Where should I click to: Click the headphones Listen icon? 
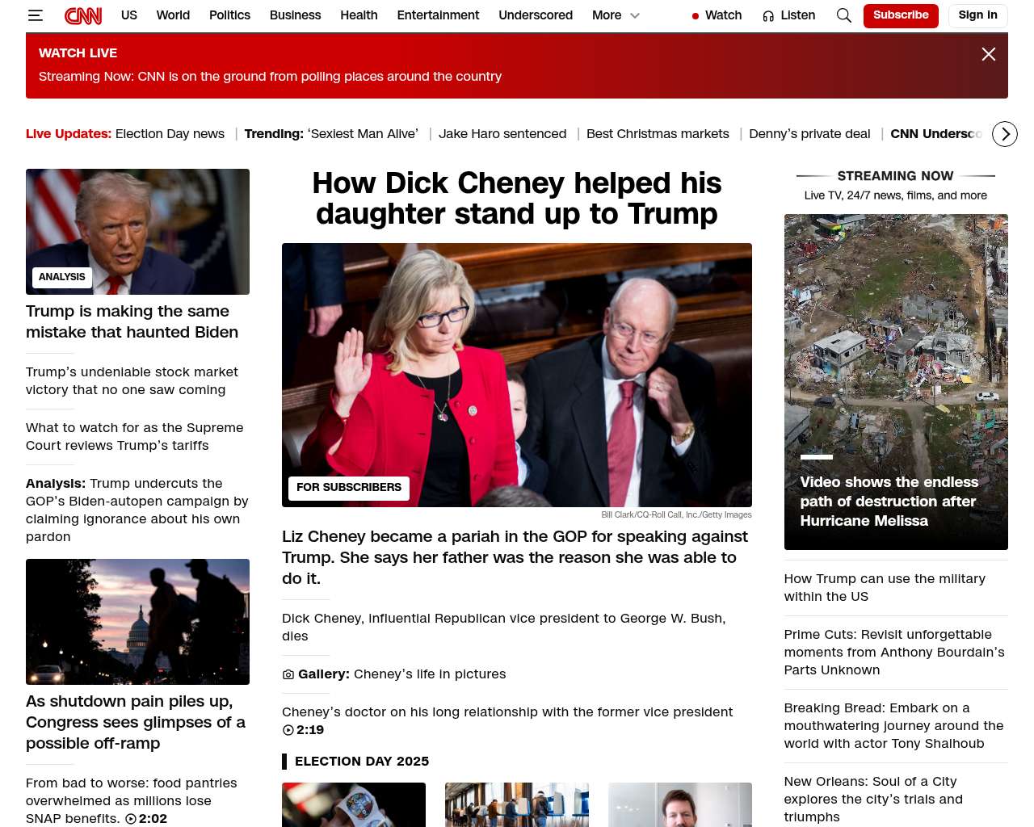(768, 16)
